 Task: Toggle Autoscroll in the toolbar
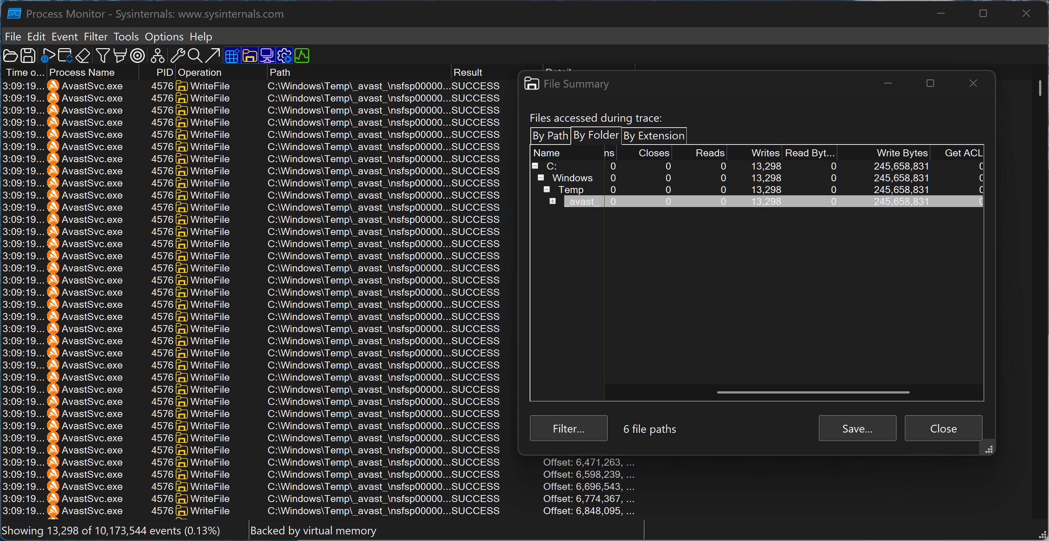(x=65, y=56)
